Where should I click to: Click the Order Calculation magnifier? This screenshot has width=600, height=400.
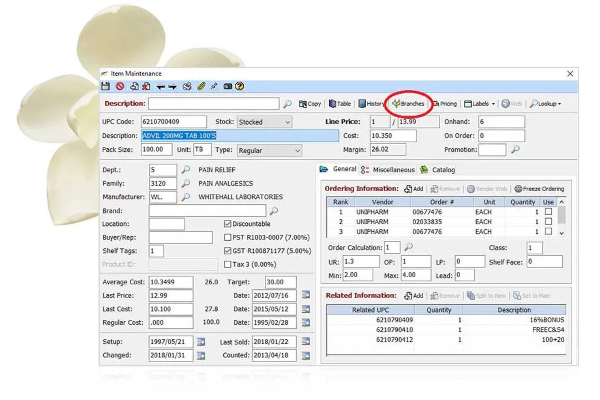409,247
